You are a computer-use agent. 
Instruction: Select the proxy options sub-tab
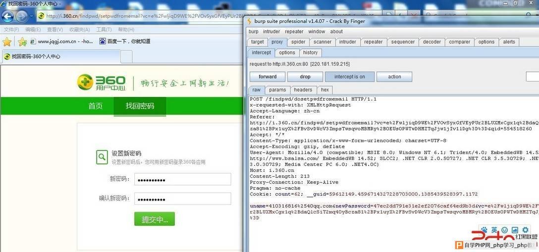click(287, 52)
